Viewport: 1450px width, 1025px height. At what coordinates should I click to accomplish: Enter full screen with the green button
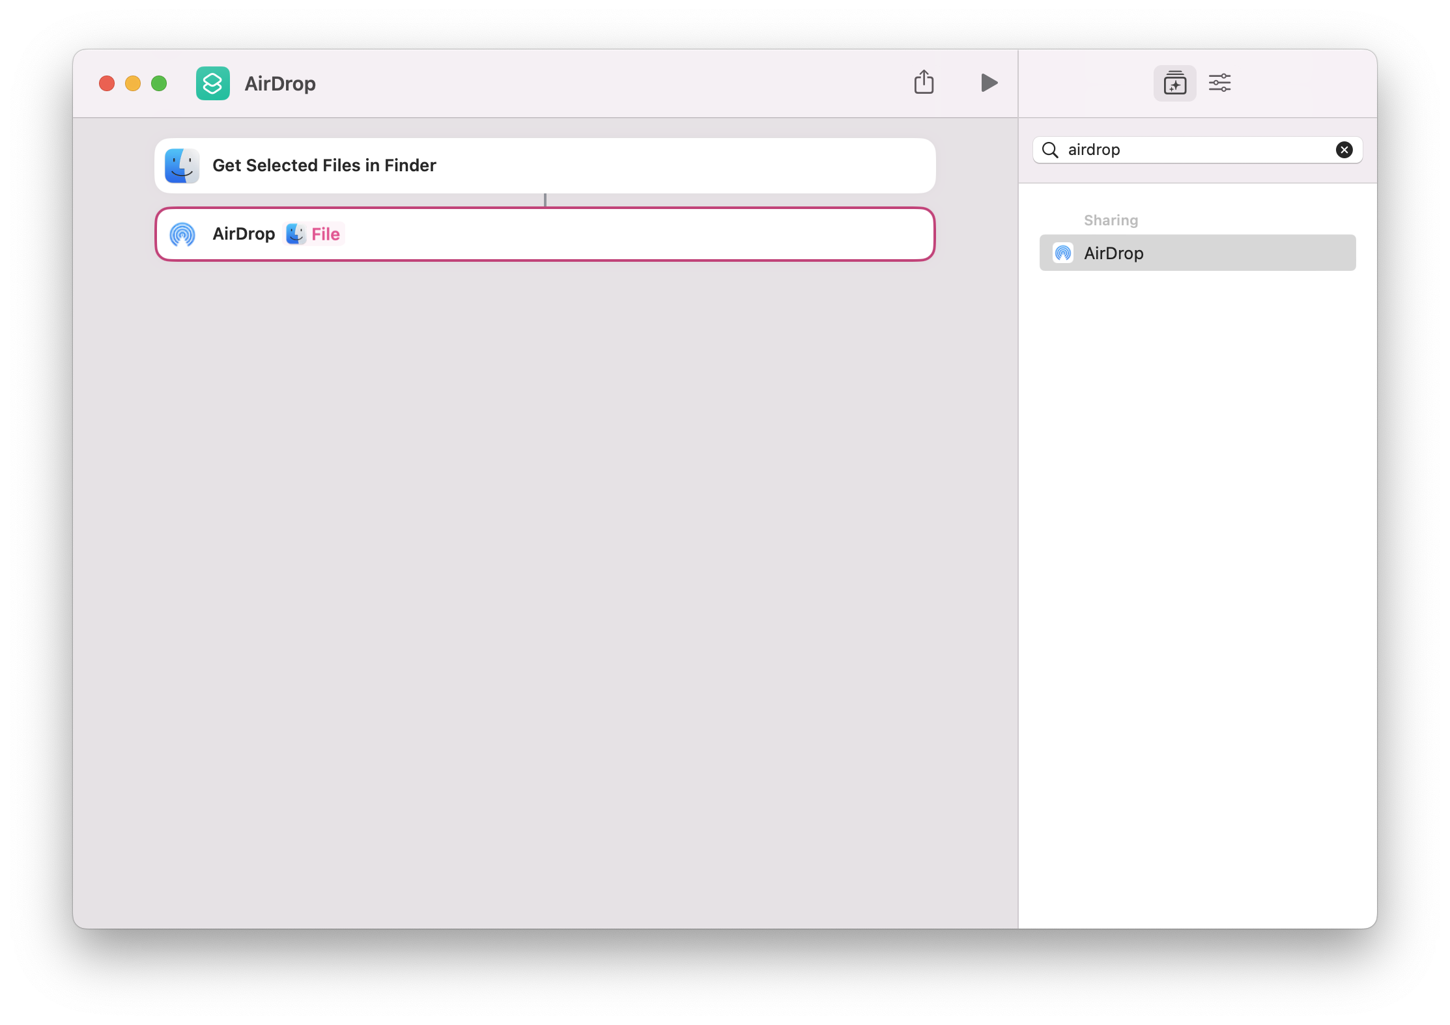point(159,83)
